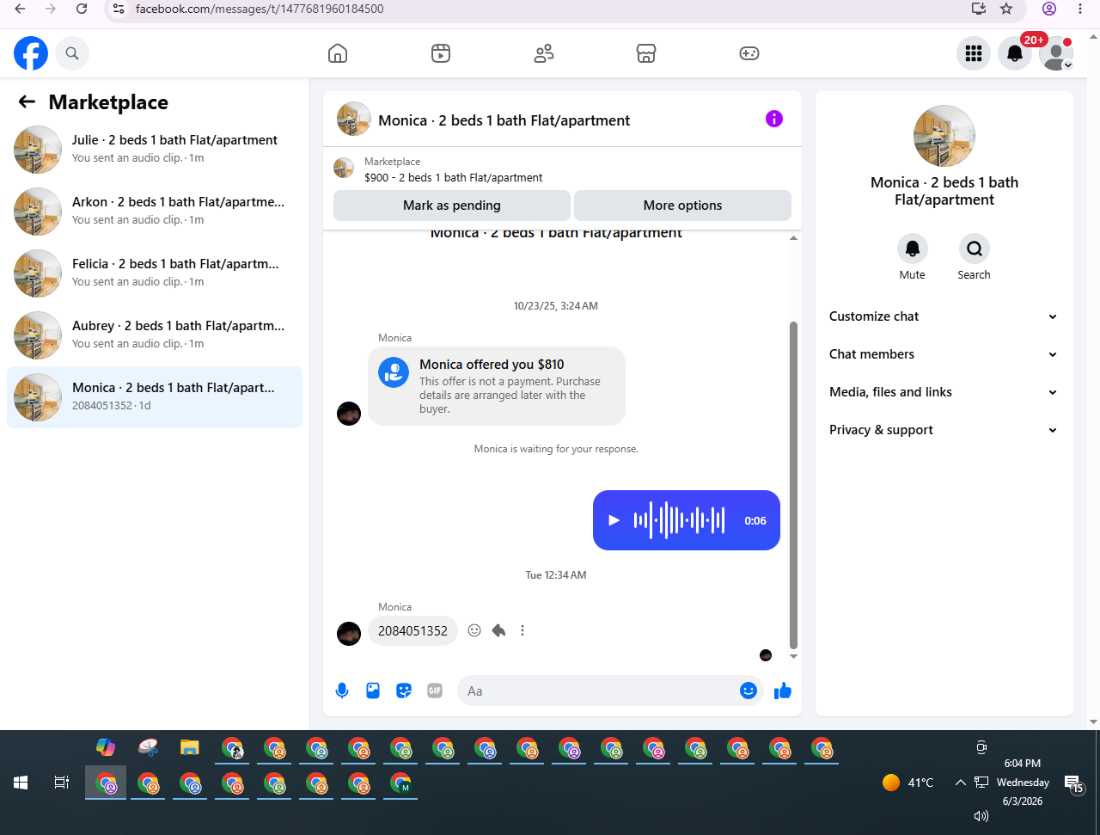Viewport: 1100px width, 835px height.
Task: Click Monica's $810 offer card
Action: [497, 386]
